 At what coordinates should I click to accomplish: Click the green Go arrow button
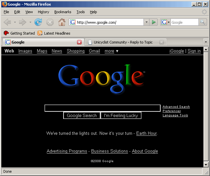click(154, 22)
